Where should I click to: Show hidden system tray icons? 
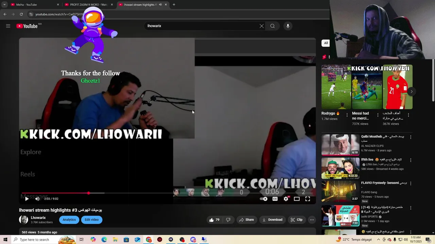click(379, 240)
